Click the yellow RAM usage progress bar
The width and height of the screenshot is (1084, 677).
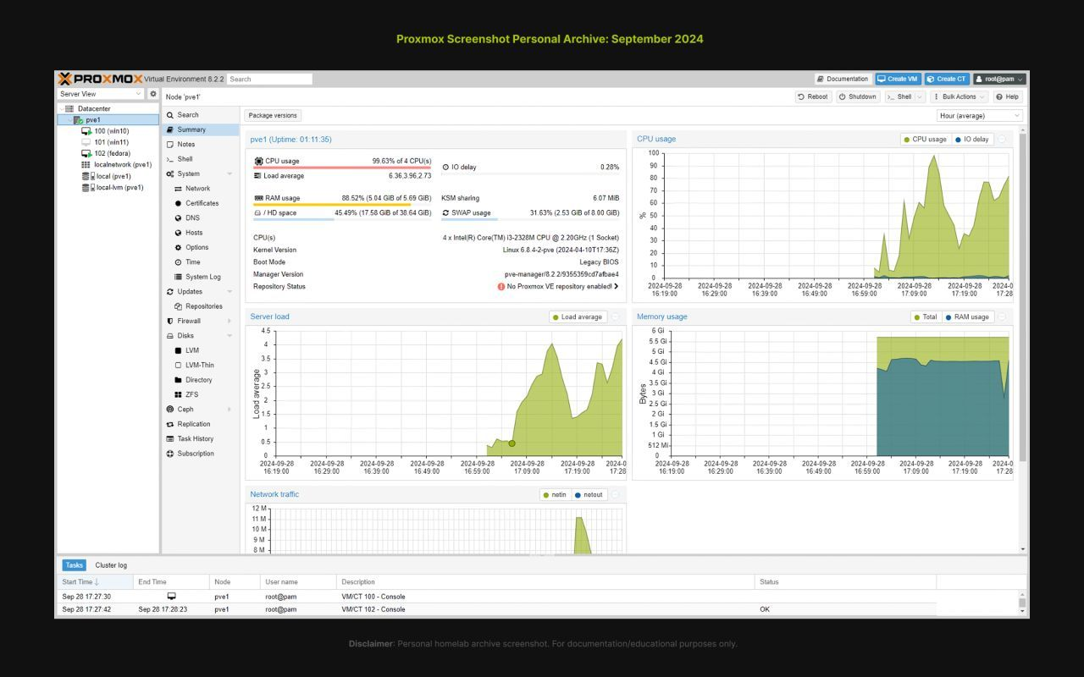[x=332, y=205]
